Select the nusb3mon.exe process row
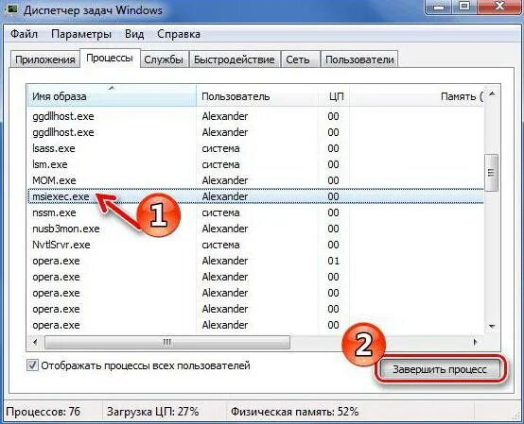 click(255, 229)
